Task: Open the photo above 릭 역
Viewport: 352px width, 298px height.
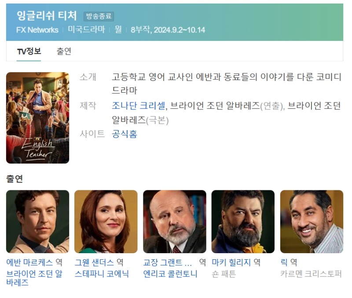Action: coord(312,222)
